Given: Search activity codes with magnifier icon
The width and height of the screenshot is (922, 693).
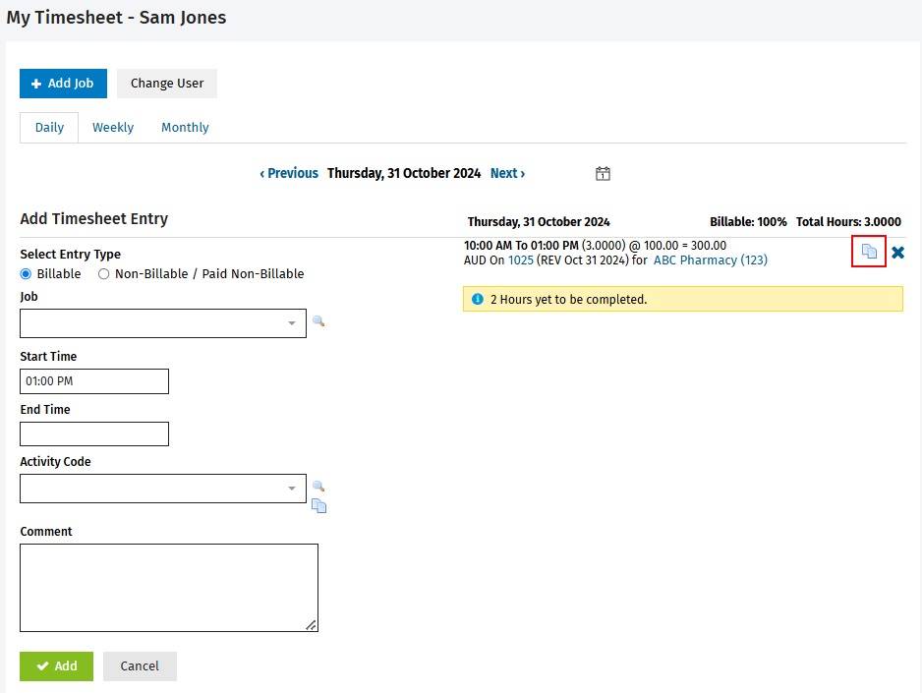Looking at the screenshot, I should click(318, 487).
